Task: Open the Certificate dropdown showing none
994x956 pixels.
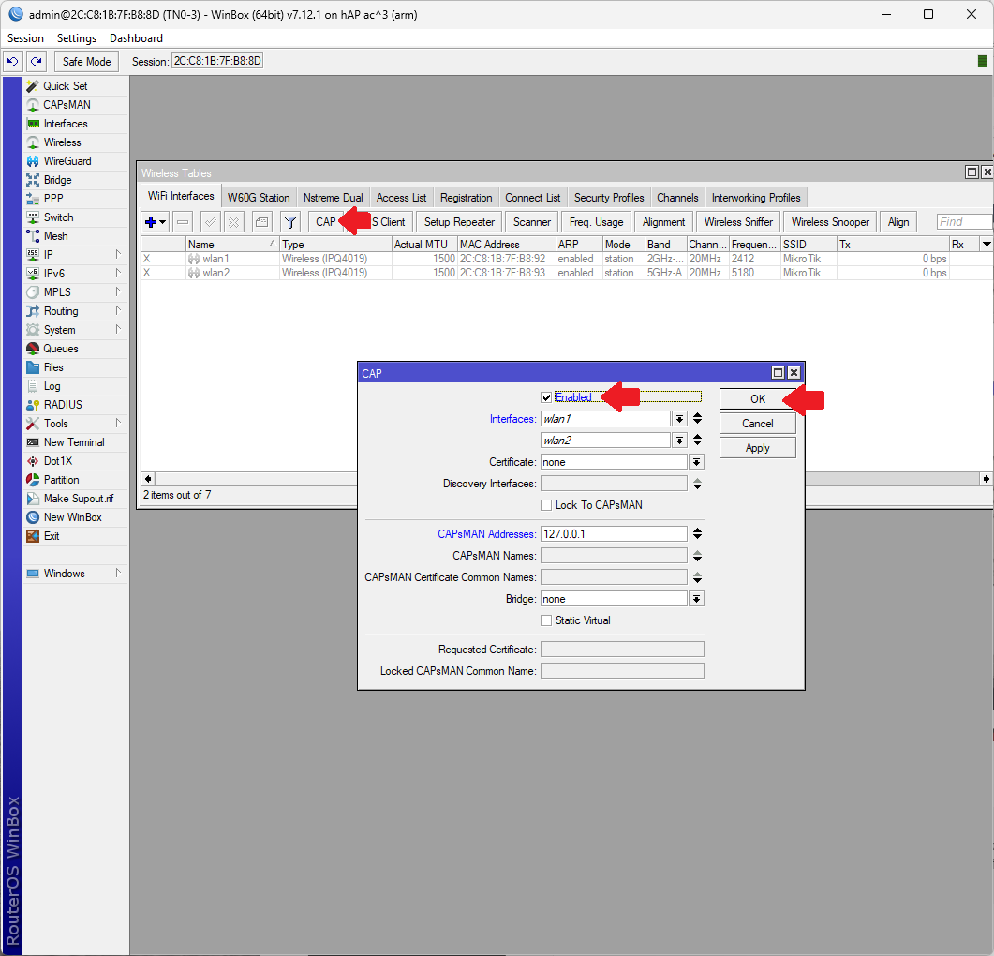Action: click(x=694, y=461)
